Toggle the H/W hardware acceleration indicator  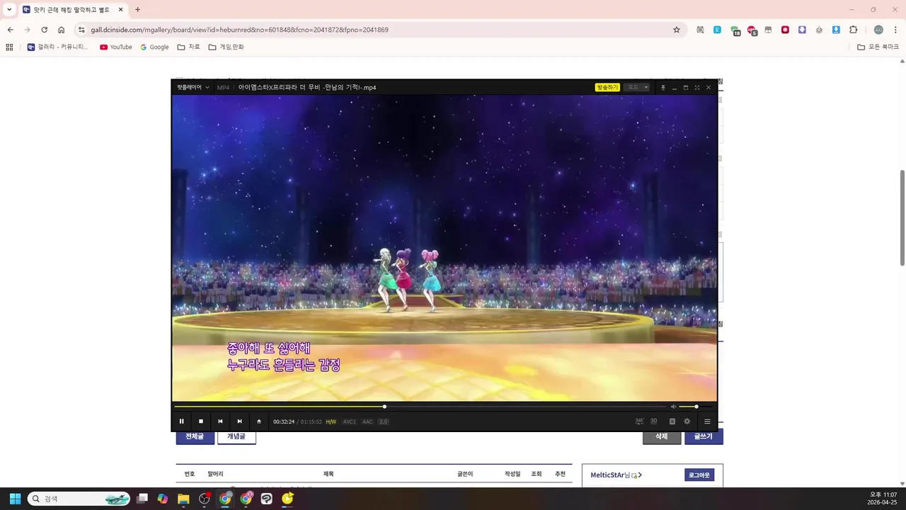tap(331, 421)
